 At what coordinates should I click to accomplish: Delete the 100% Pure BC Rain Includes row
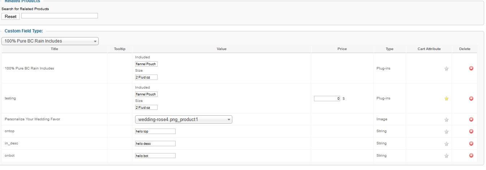471,68
